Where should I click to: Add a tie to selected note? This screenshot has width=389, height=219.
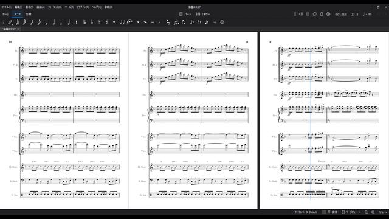(x=122, y=23)
